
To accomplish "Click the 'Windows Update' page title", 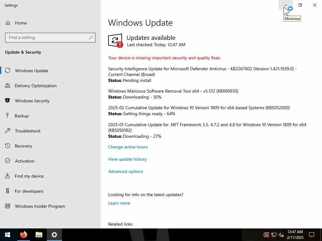I will (x=141, y=23).
